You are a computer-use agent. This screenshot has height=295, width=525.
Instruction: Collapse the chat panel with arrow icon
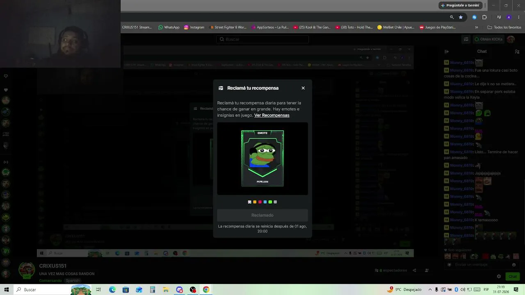[447, 52]
